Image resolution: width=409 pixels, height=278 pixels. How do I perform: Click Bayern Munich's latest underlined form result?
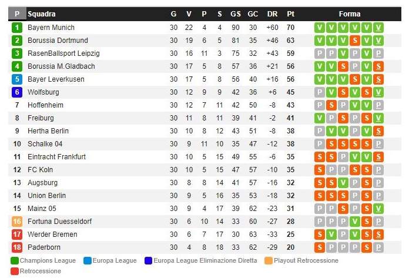pos(378,28)
